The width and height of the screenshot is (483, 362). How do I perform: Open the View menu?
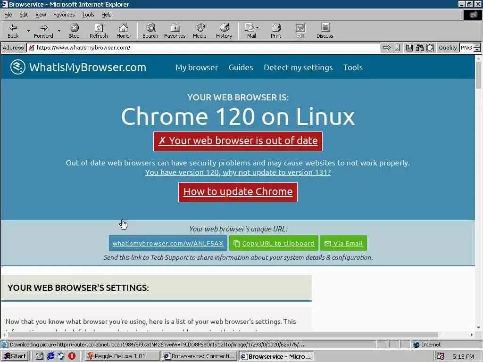[x=41, y=15]
